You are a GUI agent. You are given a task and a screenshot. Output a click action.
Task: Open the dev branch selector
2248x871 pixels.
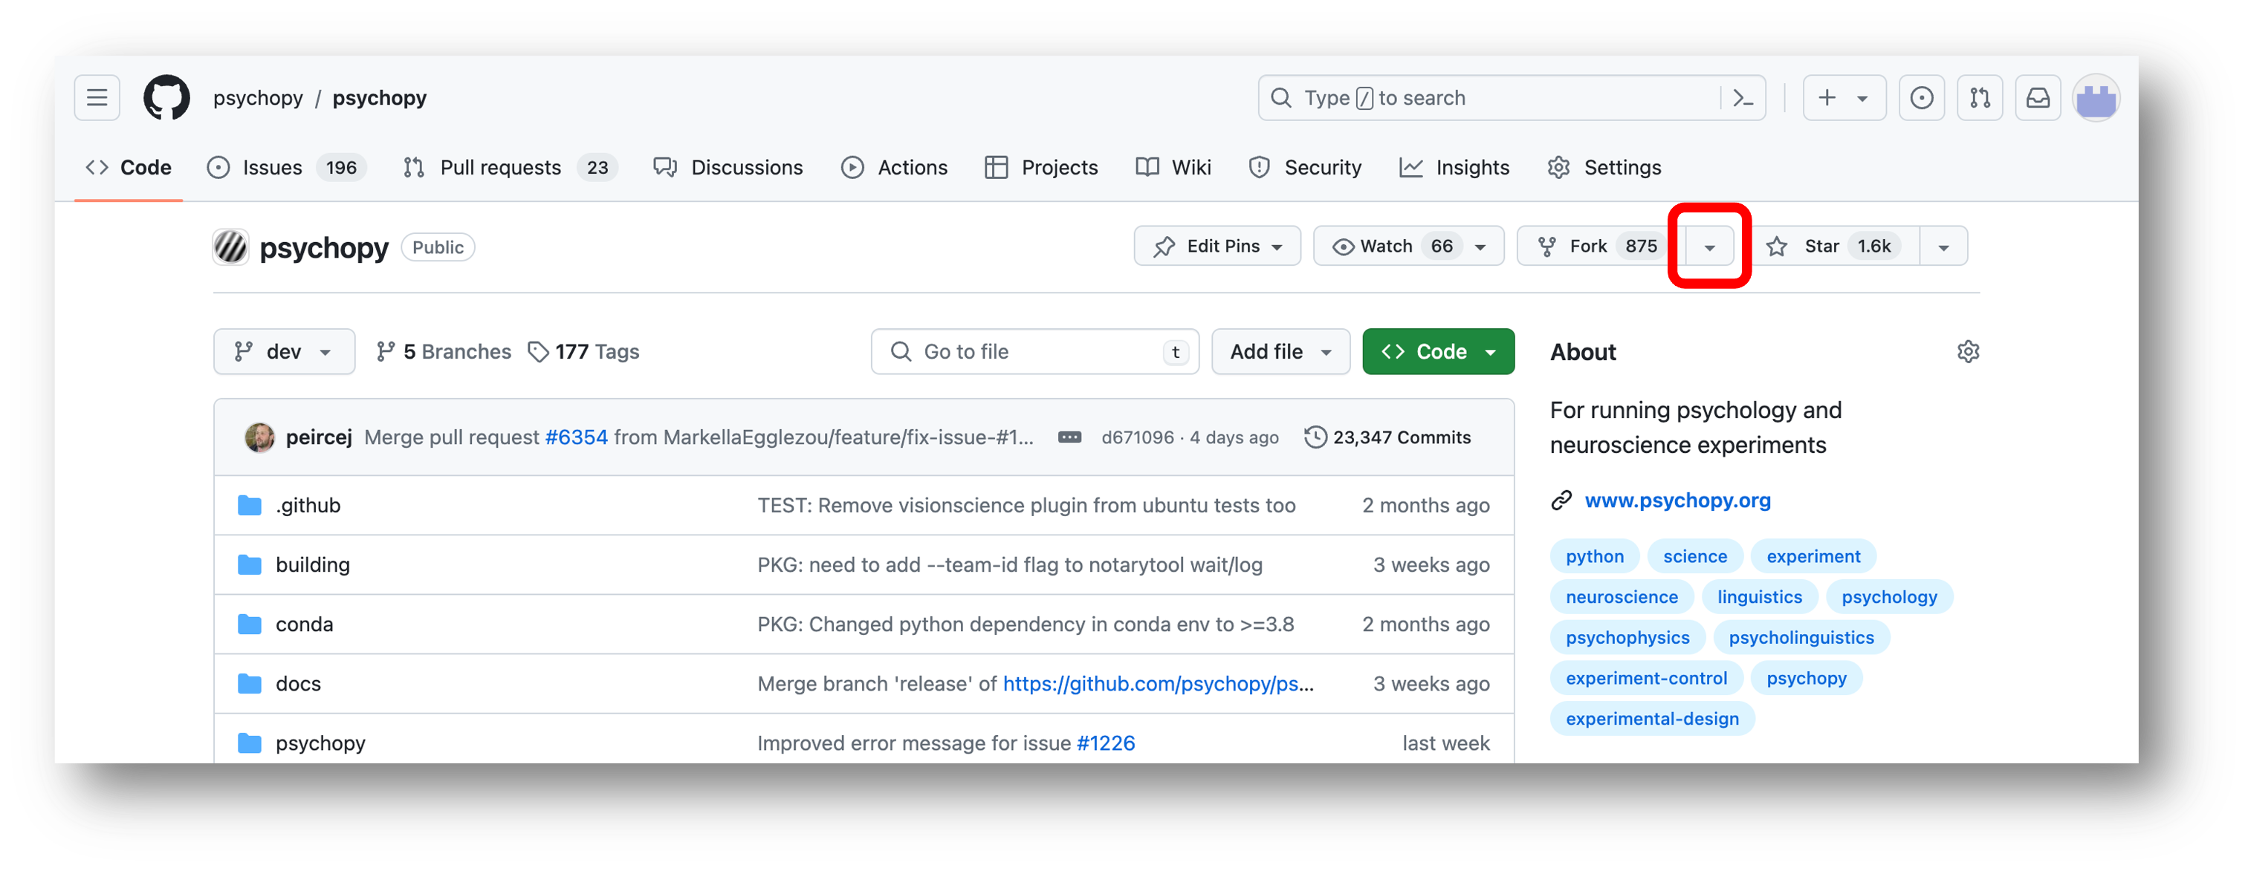coord(284,351)
